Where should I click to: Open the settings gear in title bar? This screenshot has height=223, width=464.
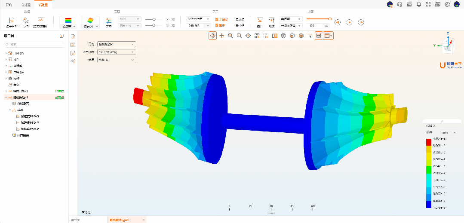point(447,4)
